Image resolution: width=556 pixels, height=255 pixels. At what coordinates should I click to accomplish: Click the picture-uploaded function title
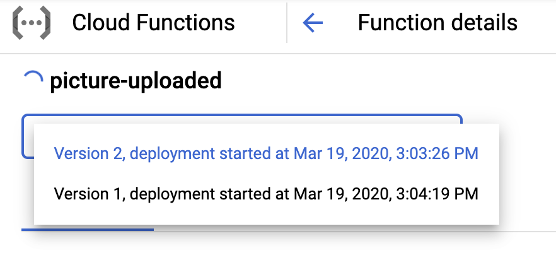tap(136, 81)
